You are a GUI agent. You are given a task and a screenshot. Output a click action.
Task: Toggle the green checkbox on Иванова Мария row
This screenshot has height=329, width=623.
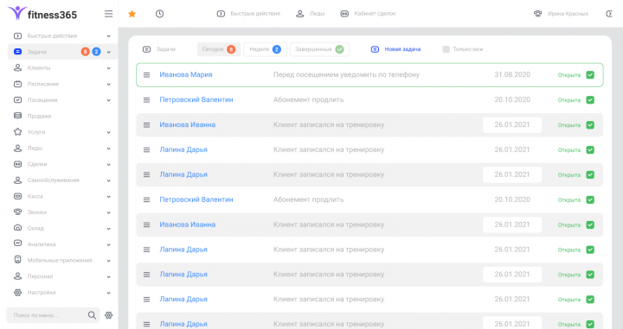pyautogui.click(x=590, y=75)
